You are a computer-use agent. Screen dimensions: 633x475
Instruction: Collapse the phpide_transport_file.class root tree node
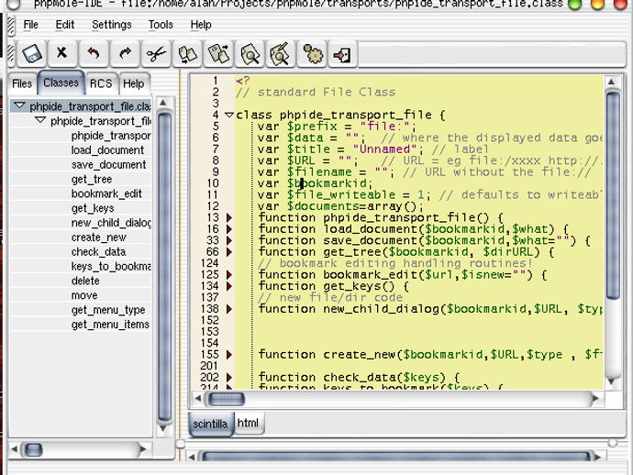19,105
